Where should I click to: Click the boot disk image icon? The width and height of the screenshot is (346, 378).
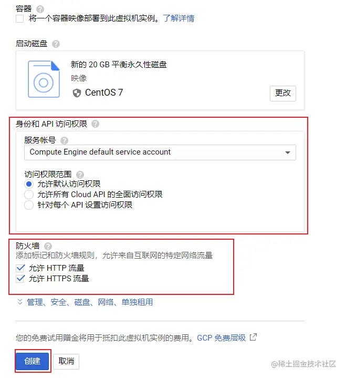pos(44,79)
